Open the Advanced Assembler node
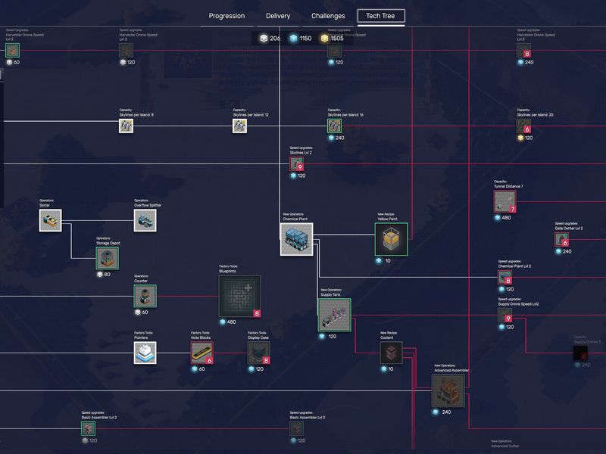The height and width of the screenshot is (454, 606). [448, 390]
